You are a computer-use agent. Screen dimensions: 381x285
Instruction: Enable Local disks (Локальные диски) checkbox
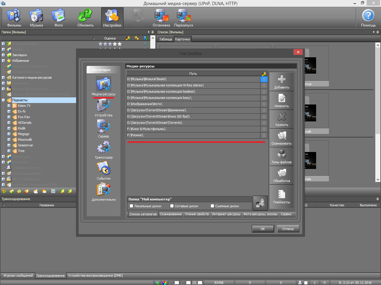[132, 206]
